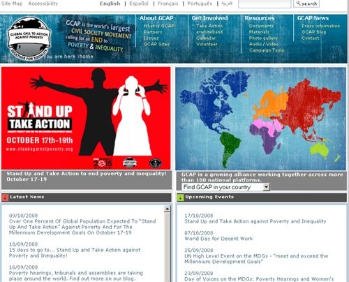Click into the search text field
The width and height of the screenshot is (349, 282).
[265, 3]
